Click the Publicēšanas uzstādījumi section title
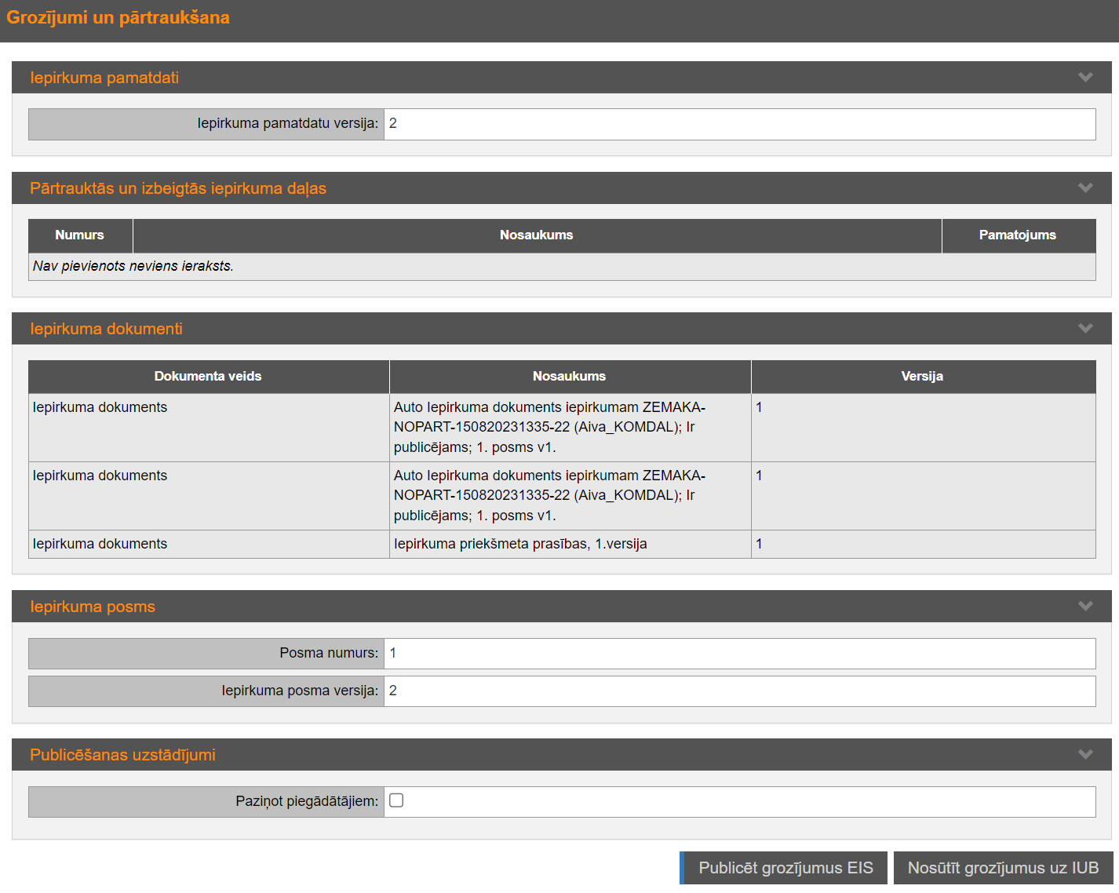The height and width of the screenshot is (893, 1119). point(122,755)
